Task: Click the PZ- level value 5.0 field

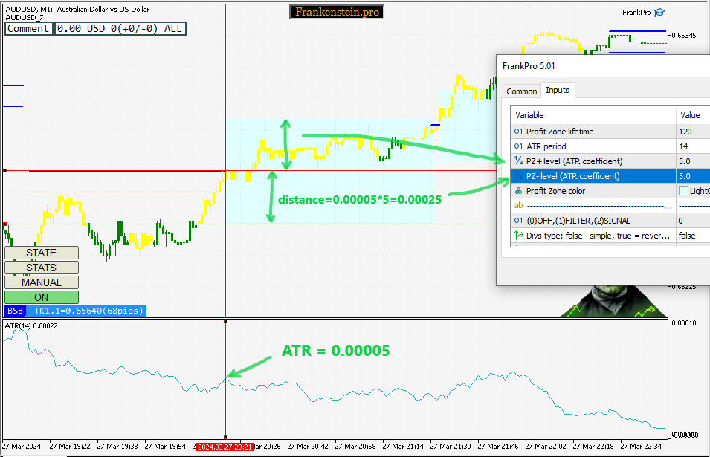Action: click(691, 176)
